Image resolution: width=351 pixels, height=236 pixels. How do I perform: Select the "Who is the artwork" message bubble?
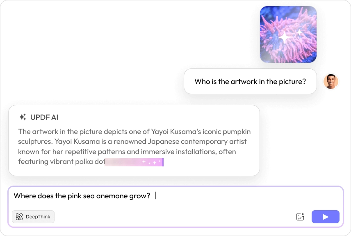pos(250,82)
